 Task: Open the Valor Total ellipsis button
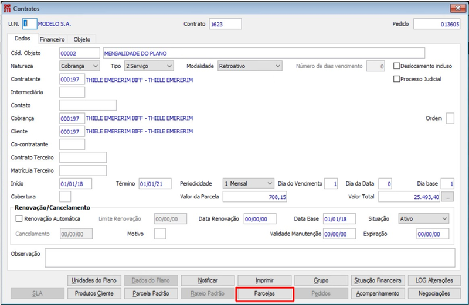click(447, 197)
